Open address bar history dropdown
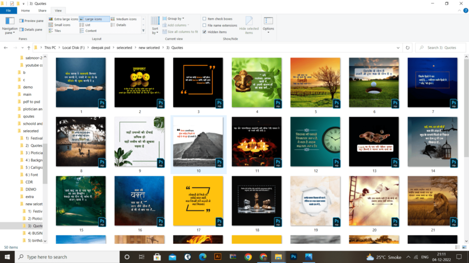Viewport: 469px width, 263px height. (398, 47)
